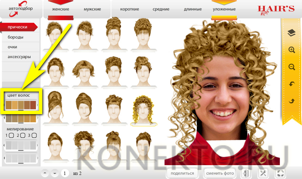The width and height of the screenshot is (302, 179).
Task: Toggle fullscreen mode icon
Action: pyautogui.click(x=280, y=173)
